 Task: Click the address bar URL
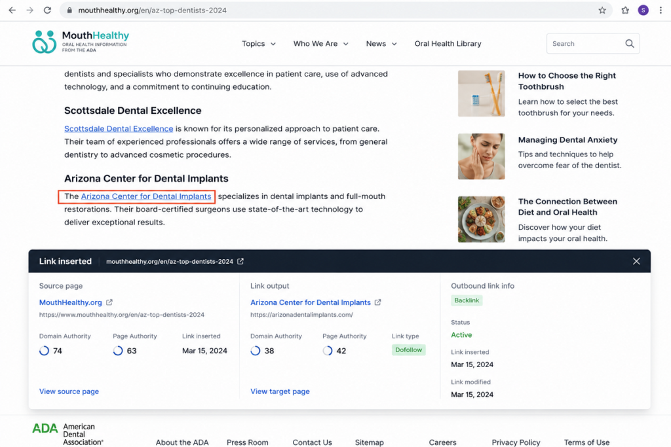pyautogui.click(x=152, y=10)
